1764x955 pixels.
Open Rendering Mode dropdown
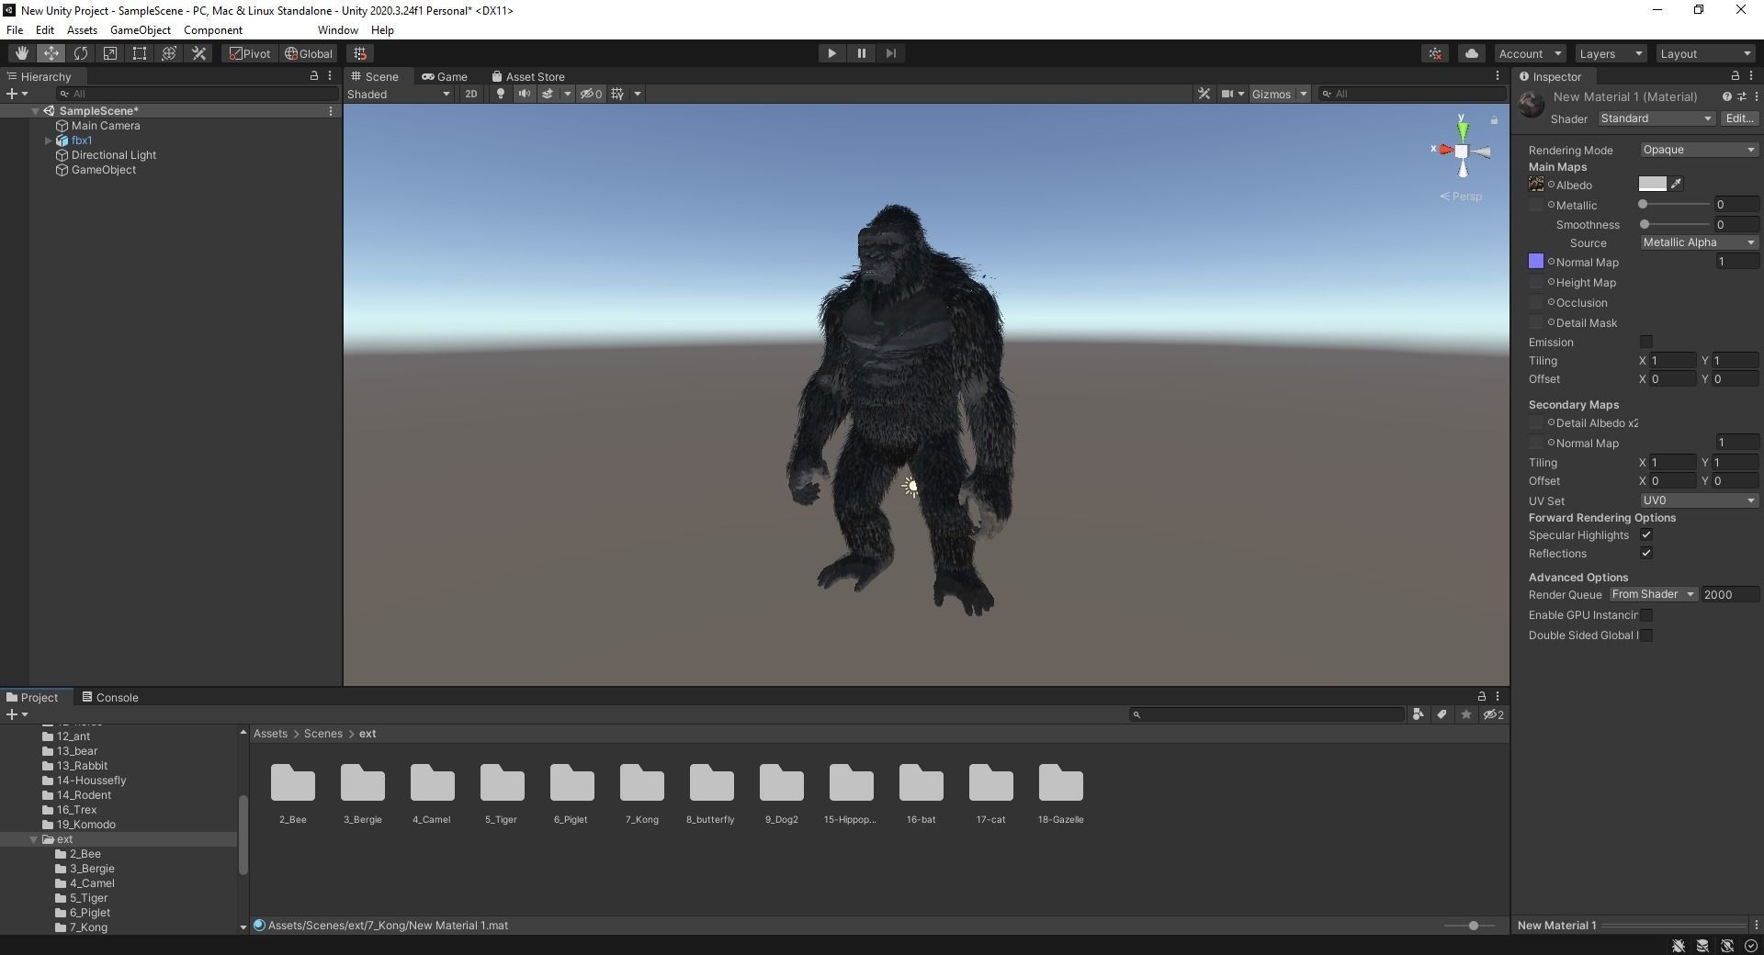click(1699, 150)
